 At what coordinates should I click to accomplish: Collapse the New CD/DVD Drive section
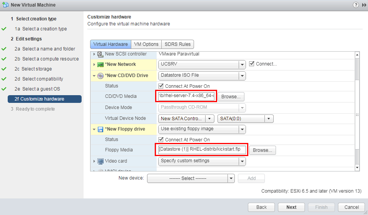[x=94, y=76]
